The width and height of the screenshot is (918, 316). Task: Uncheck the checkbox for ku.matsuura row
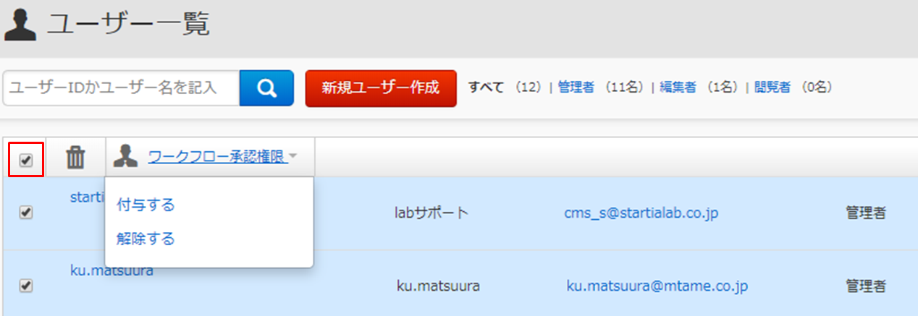pos(25,286)
